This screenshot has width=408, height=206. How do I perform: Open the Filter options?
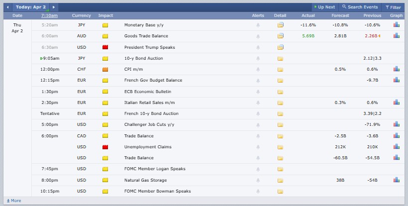pyautogui.click(x=393, y=7)
